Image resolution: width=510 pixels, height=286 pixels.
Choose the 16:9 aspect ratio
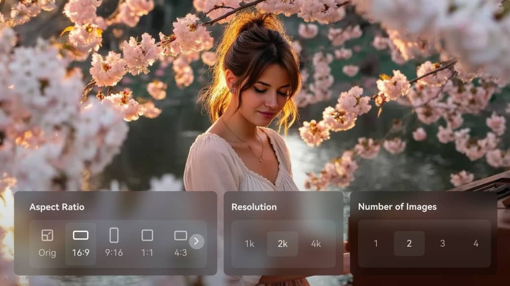(81, 244)
